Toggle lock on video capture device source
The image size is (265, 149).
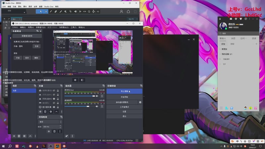point(58,90)
